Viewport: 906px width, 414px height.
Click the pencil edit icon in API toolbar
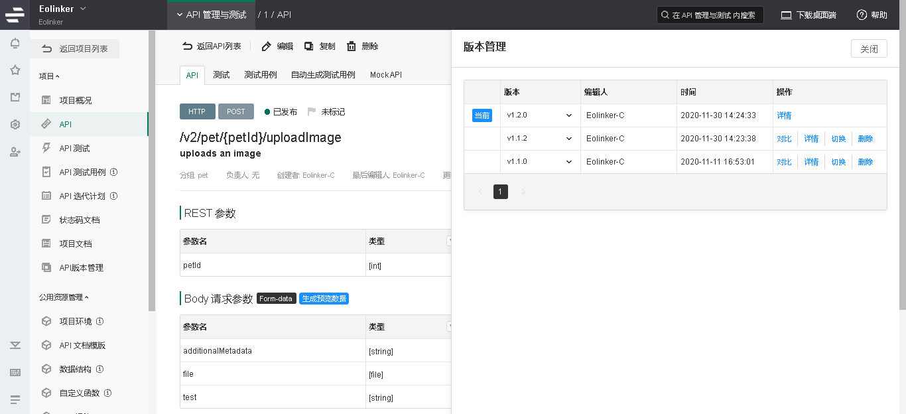[267, 46]
